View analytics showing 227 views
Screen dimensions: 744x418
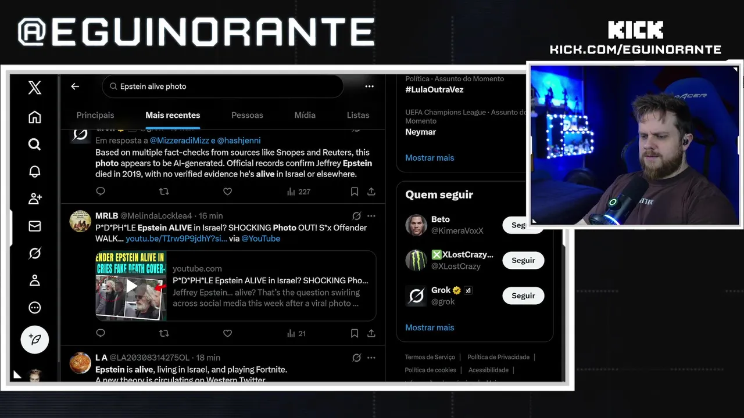299,192
